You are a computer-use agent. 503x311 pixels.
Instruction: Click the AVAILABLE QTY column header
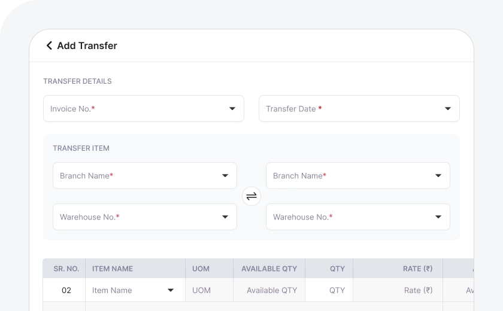pos(269,269)
